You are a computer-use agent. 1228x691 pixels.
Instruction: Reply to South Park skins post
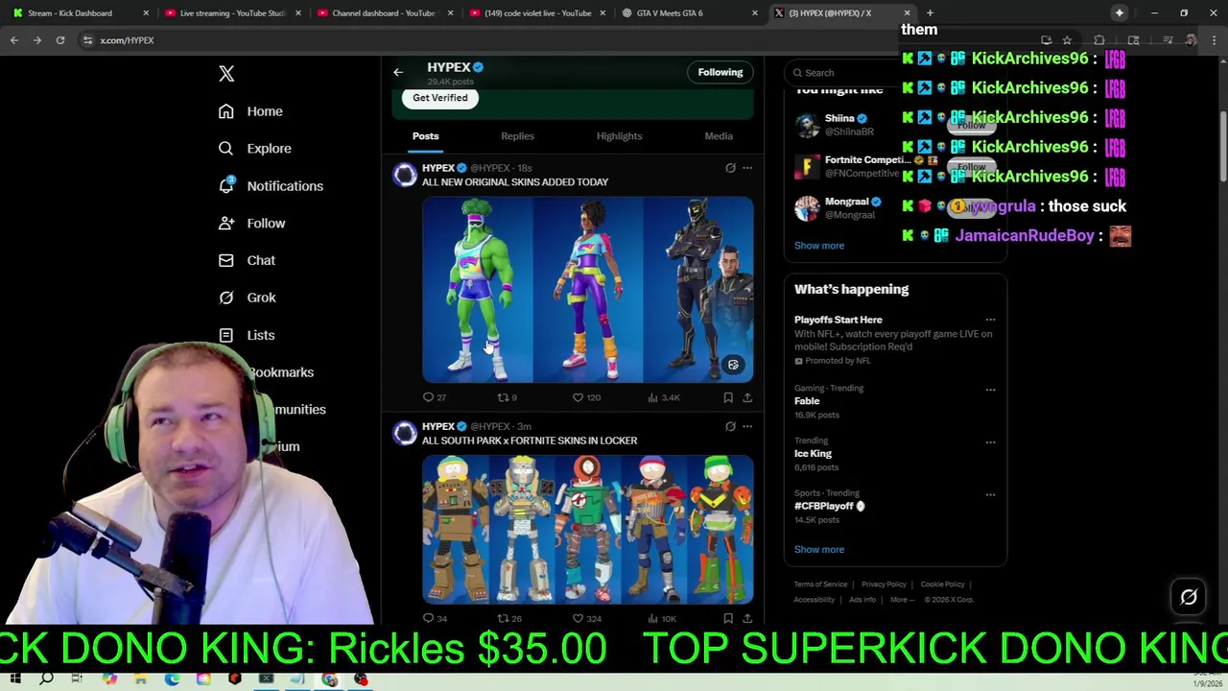[x=435, y=618]
